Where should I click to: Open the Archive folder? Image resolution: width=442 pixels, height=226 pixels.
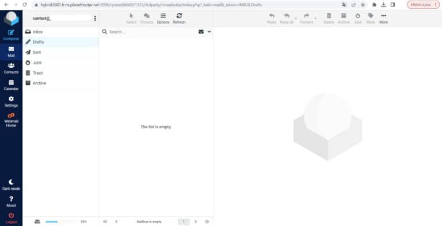[x=60, y=83]
